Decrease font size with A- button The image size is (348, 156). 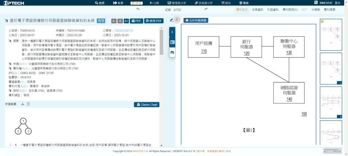coord(114,21)
